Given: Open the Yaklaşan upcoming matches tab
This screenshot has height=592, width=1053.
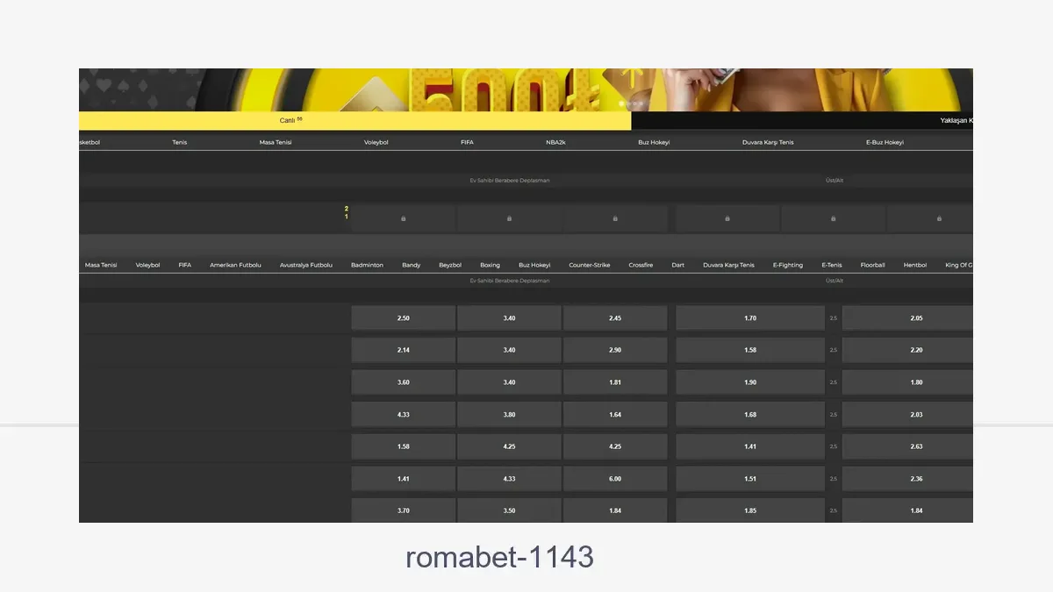Looking at the screenshot, I should [x=956, y=121].
